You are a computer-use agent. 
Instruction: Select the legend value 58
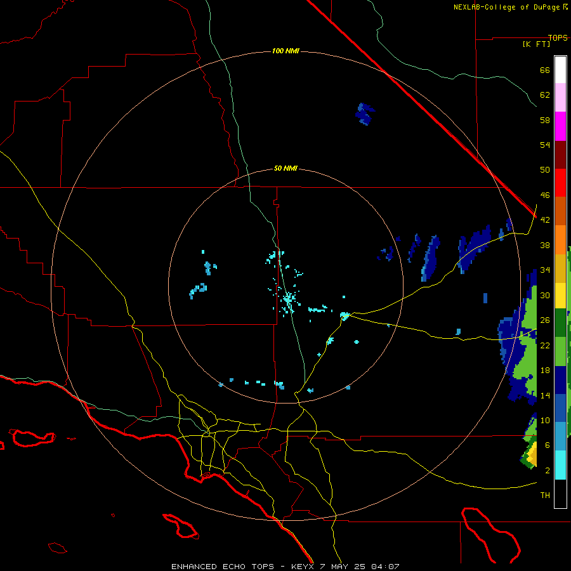(x=545, y=120)
